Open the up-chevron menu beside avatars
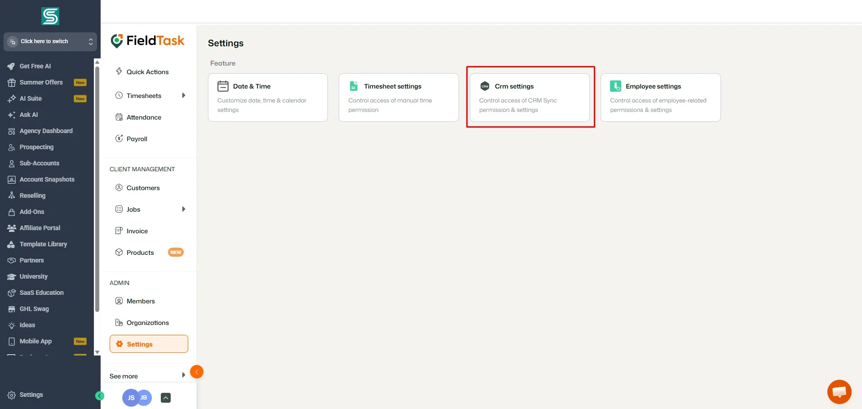862x409 pixels. click(x=166, y=398)
